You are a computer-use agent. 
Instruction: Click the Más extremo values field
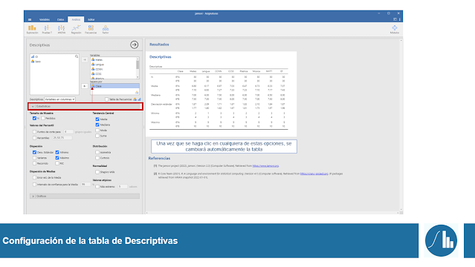(x=123, y=187)
